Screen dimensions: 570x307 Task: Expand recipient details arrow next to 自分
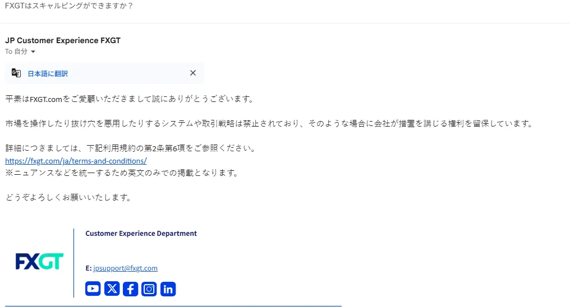tap(33, 52)
